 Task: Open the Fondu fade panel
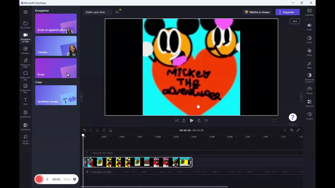coord(309,40)
